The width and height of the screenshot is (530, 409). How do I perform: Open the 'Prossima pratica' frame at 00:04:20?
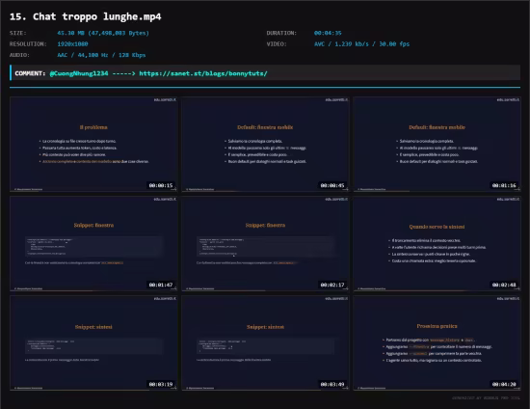click(437, 343)
